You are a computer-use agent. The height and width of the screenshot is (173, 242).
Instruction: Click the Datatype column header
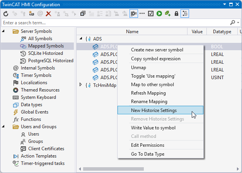coord(222,32)
